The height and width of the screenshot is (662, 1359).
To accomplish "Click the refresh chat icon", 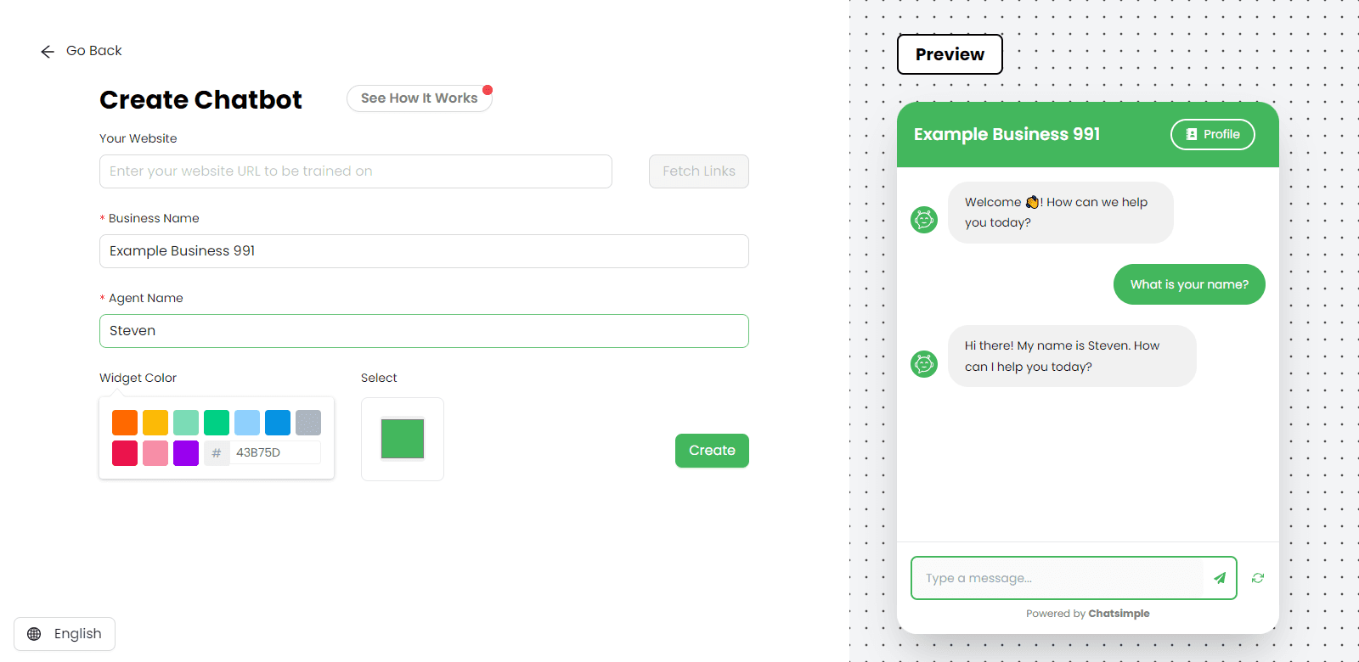I will (1258, 578).
